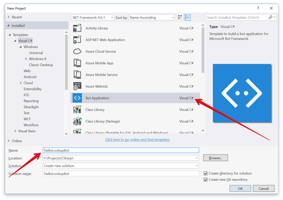
Task: Toggle Create directory for solution checkbox
Action: coord(206,174)
